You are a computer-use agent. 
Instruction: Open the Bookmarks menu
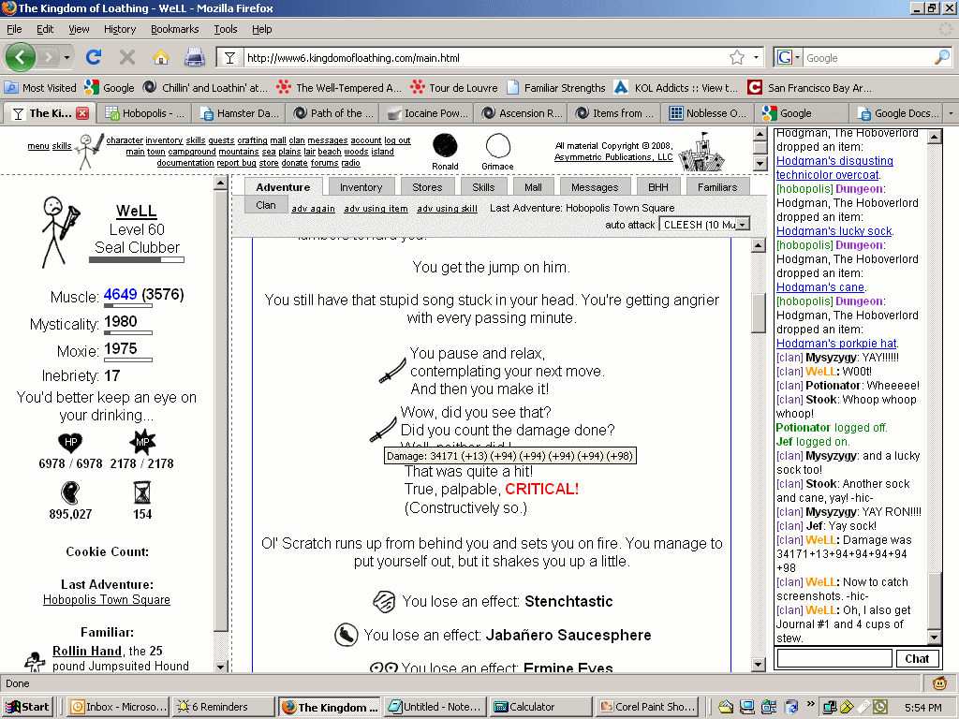174,29
